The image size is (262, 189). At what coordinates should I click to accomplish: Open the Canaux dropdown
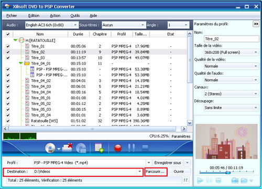256,94
